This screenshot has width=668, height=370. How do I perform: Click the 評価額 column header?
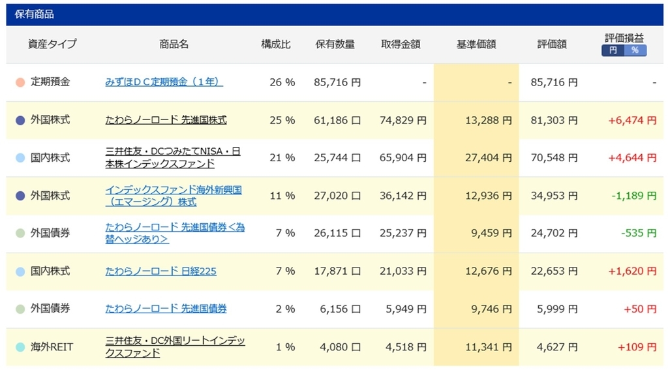[x=552, y=44]
